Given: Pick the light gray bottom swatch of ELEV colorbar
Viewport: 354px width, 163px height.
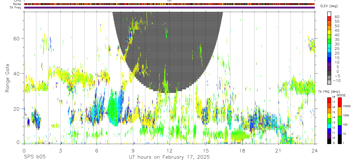Looking at the screenshot, I should click(329, 83).
